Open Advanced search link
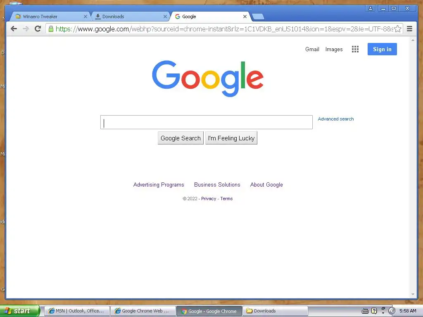Image resolution: width=423 pixels, height=317 pixels. coord(335,119)
